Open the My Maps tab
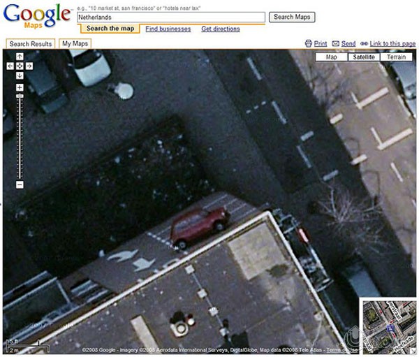 (x=75, y=43)
